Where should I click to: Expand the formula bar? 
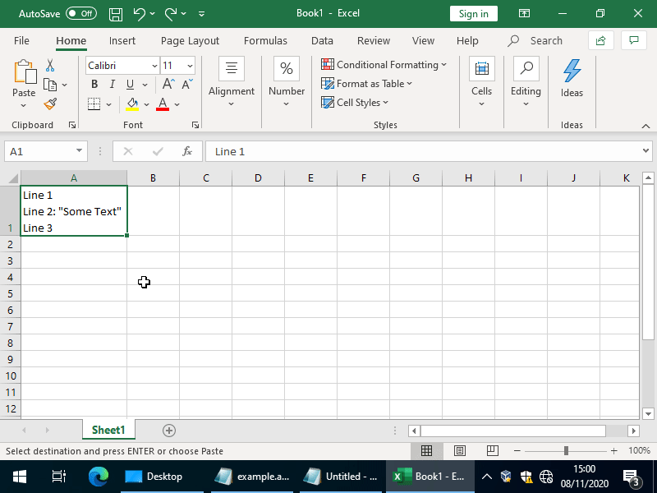click(646, 151)
